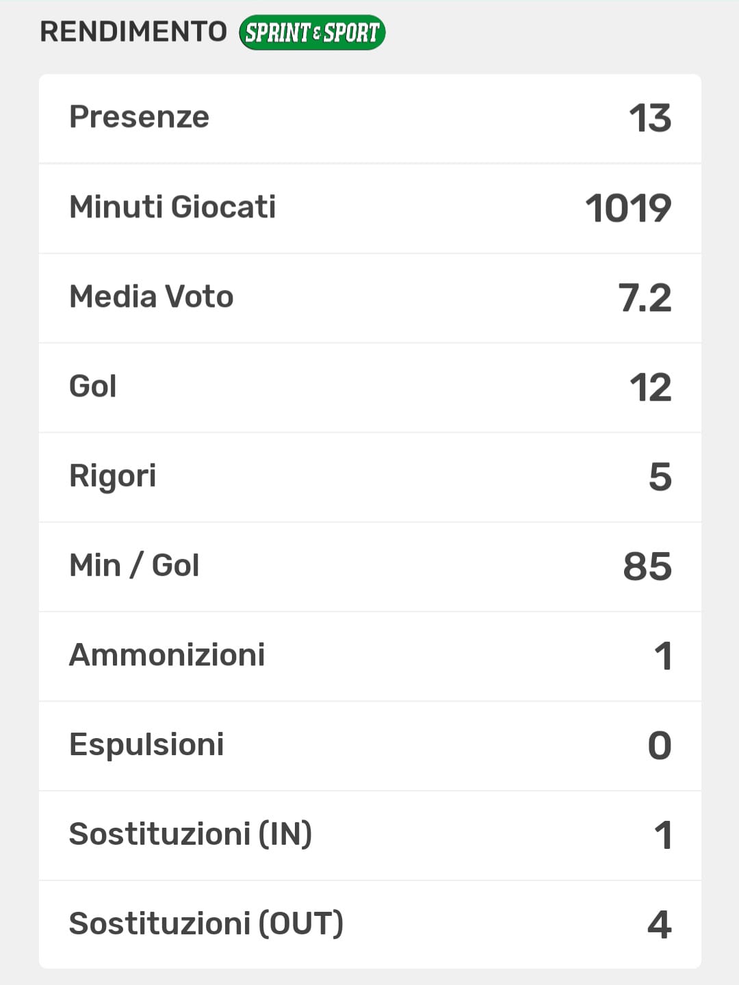Select the Gol row label
The height and width of the screenshot is (985, 739).
tap(93, 386)
